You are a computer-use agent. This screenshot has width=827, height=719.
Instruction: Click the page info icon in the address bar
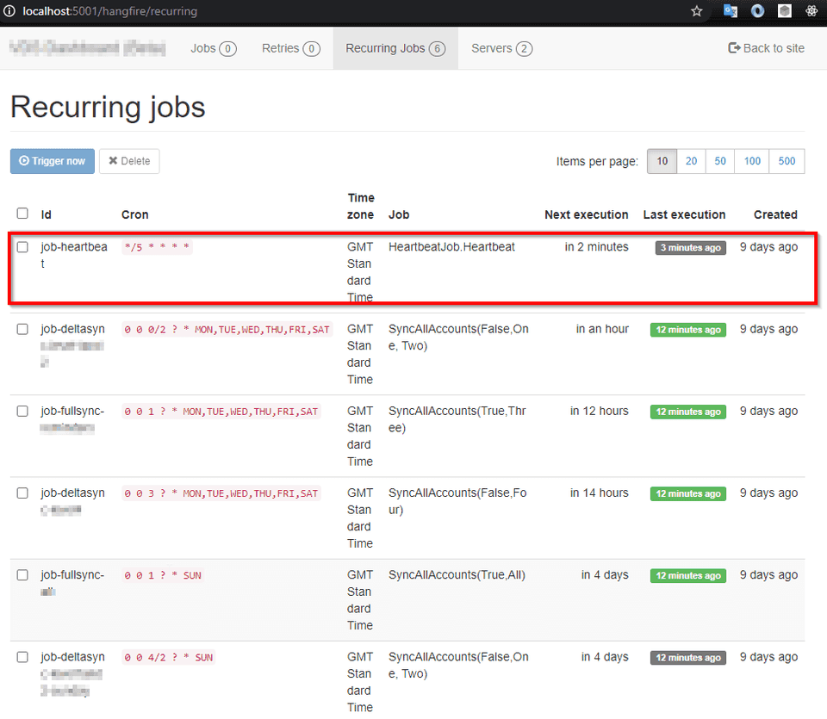tap(9, 11)
